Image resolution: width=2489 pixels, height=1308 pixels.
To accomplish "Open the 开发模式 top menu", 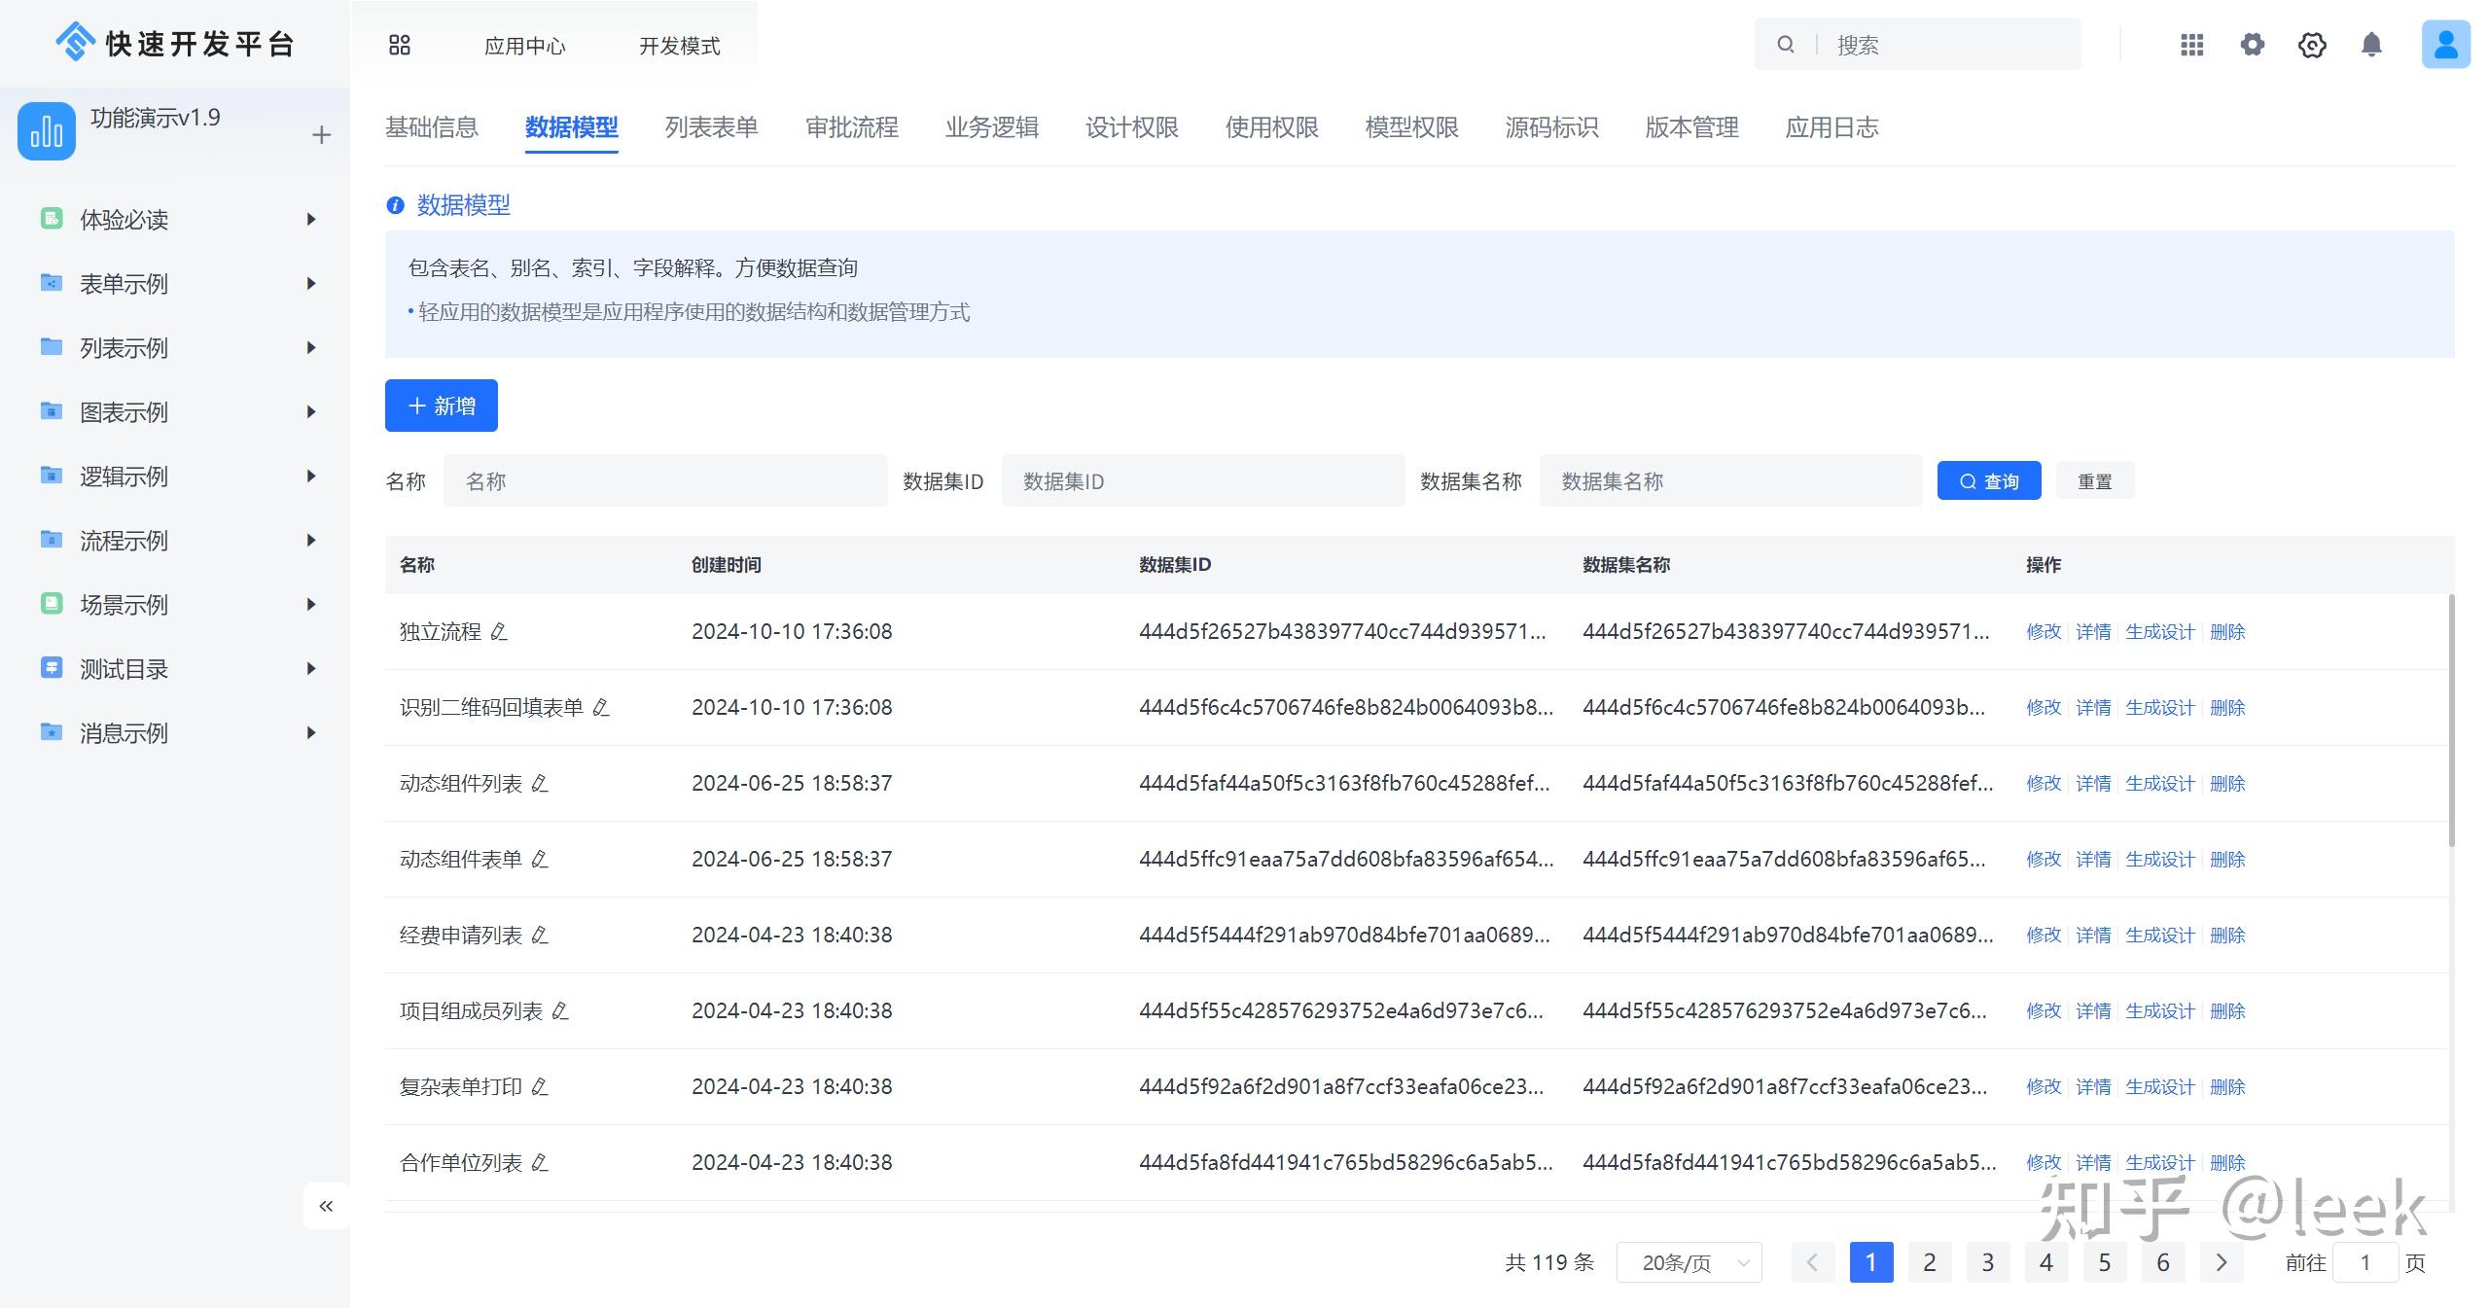I will (680, 46).
